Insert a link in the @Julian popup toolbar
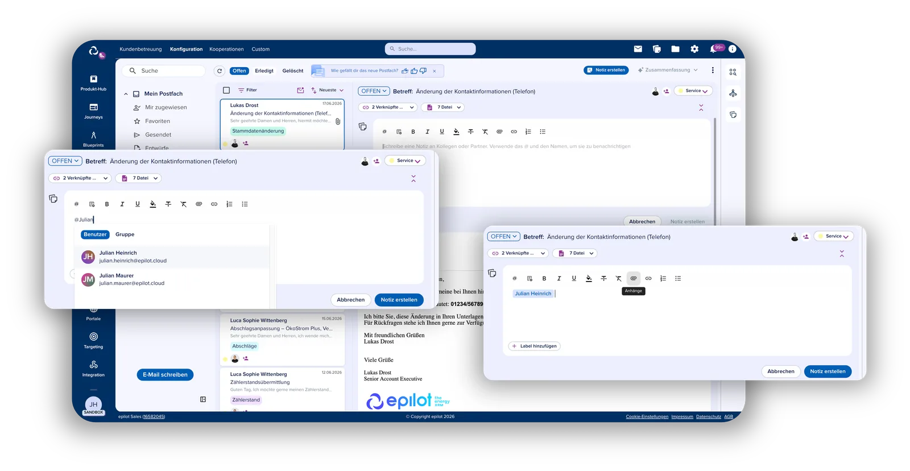910x471 pixels. [x=214, y=204]
